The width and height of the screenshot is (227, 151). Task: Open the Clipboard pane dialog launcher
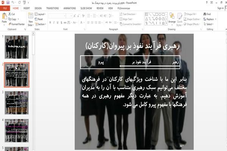(25, 29)
